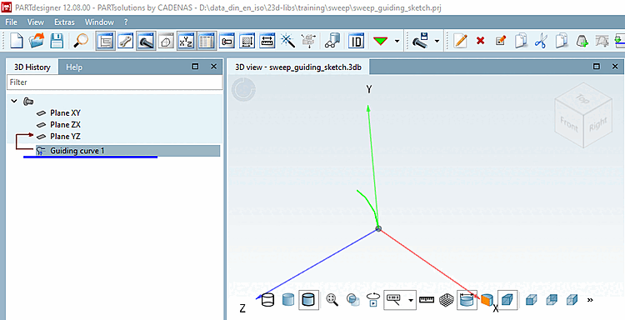
Task: Toggle the sketch polygon window icon
Action: click(166, 41)
